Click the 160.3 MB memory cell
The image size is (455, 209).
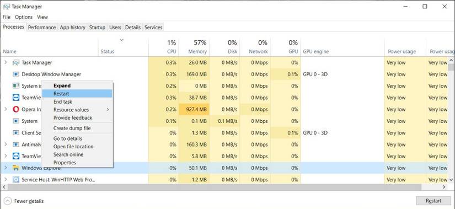pyautogui.click(x=194, y=144)
